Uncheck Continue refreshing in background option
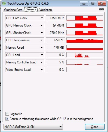The height and width of the screenshot is (132, 108). 7,119
